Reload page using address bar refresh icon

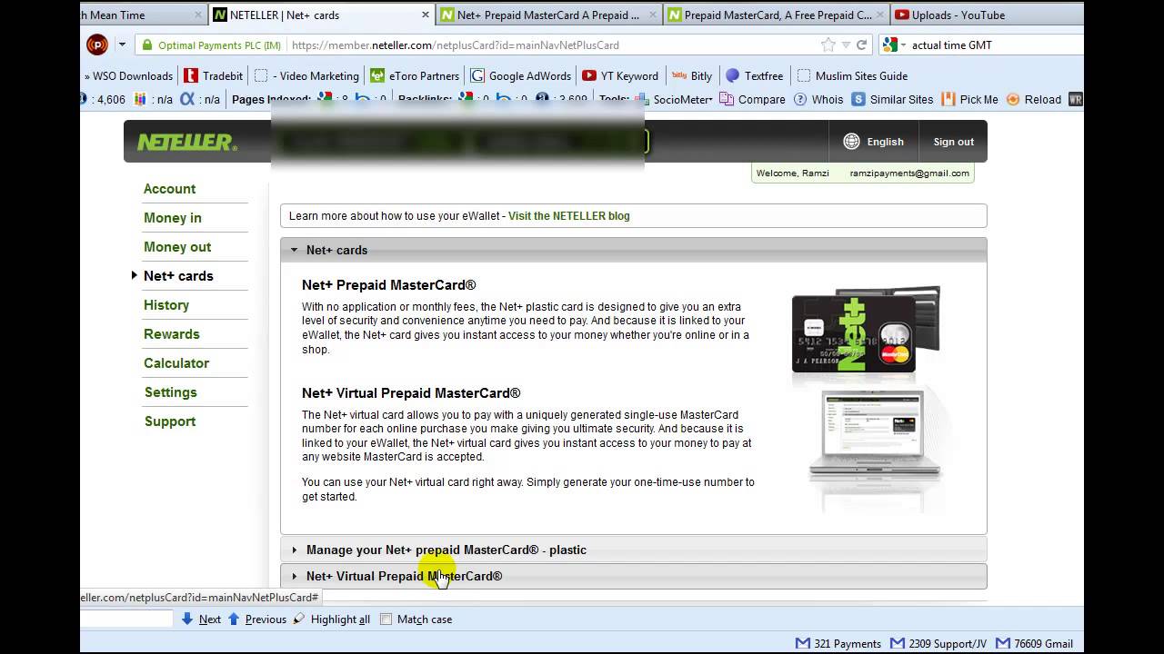(861, 45)
